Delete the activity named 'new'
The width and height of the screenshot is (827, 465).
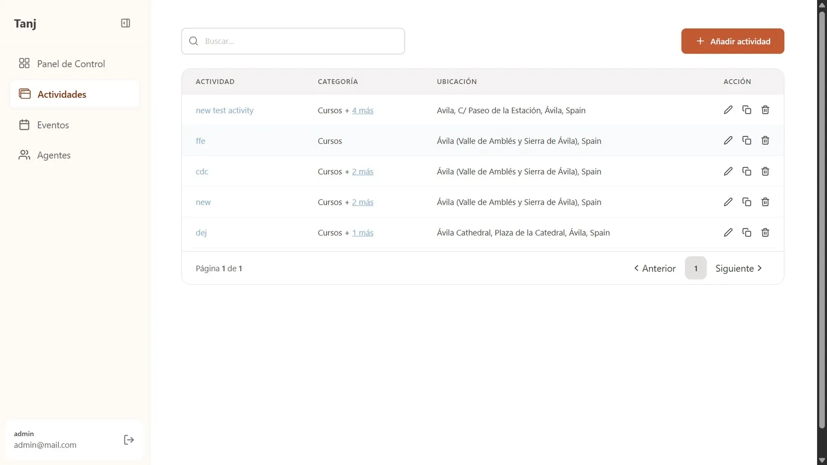click(x=765, y=202)
